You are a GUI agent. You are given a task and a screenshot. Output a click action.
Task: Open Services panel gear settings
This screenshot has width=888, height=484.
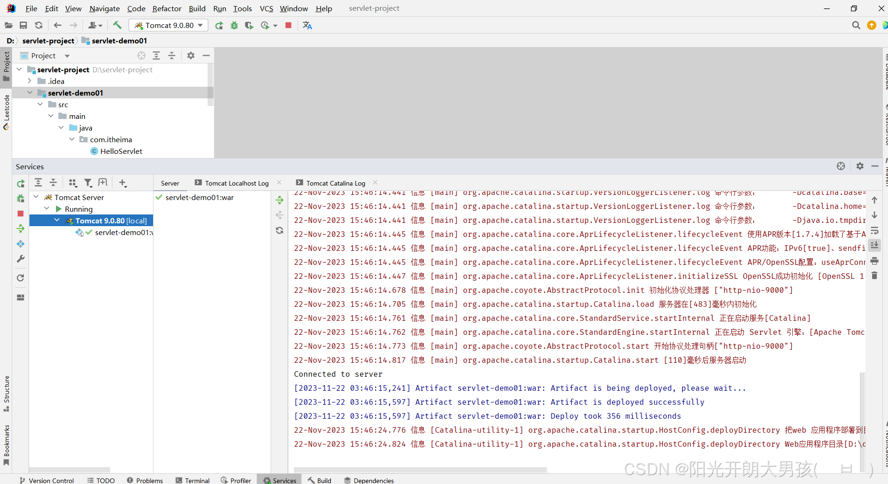(860, 166)
